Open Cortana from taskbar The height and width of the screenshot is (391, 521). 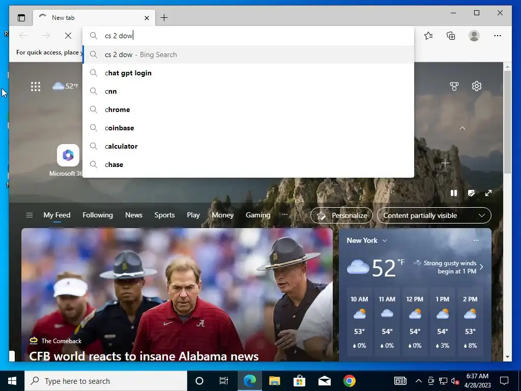click(x=199, y=381)
